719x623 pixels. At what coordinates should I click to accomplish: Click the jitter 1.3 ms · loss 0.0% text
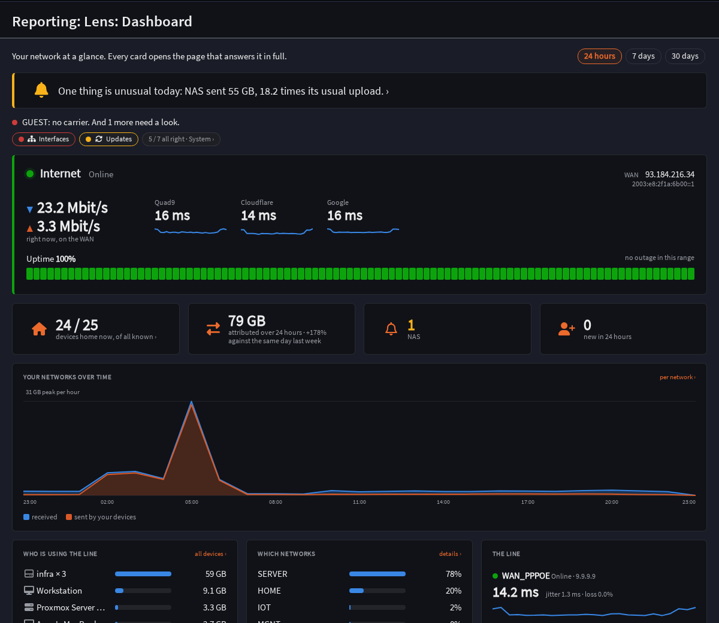point(579,594)
